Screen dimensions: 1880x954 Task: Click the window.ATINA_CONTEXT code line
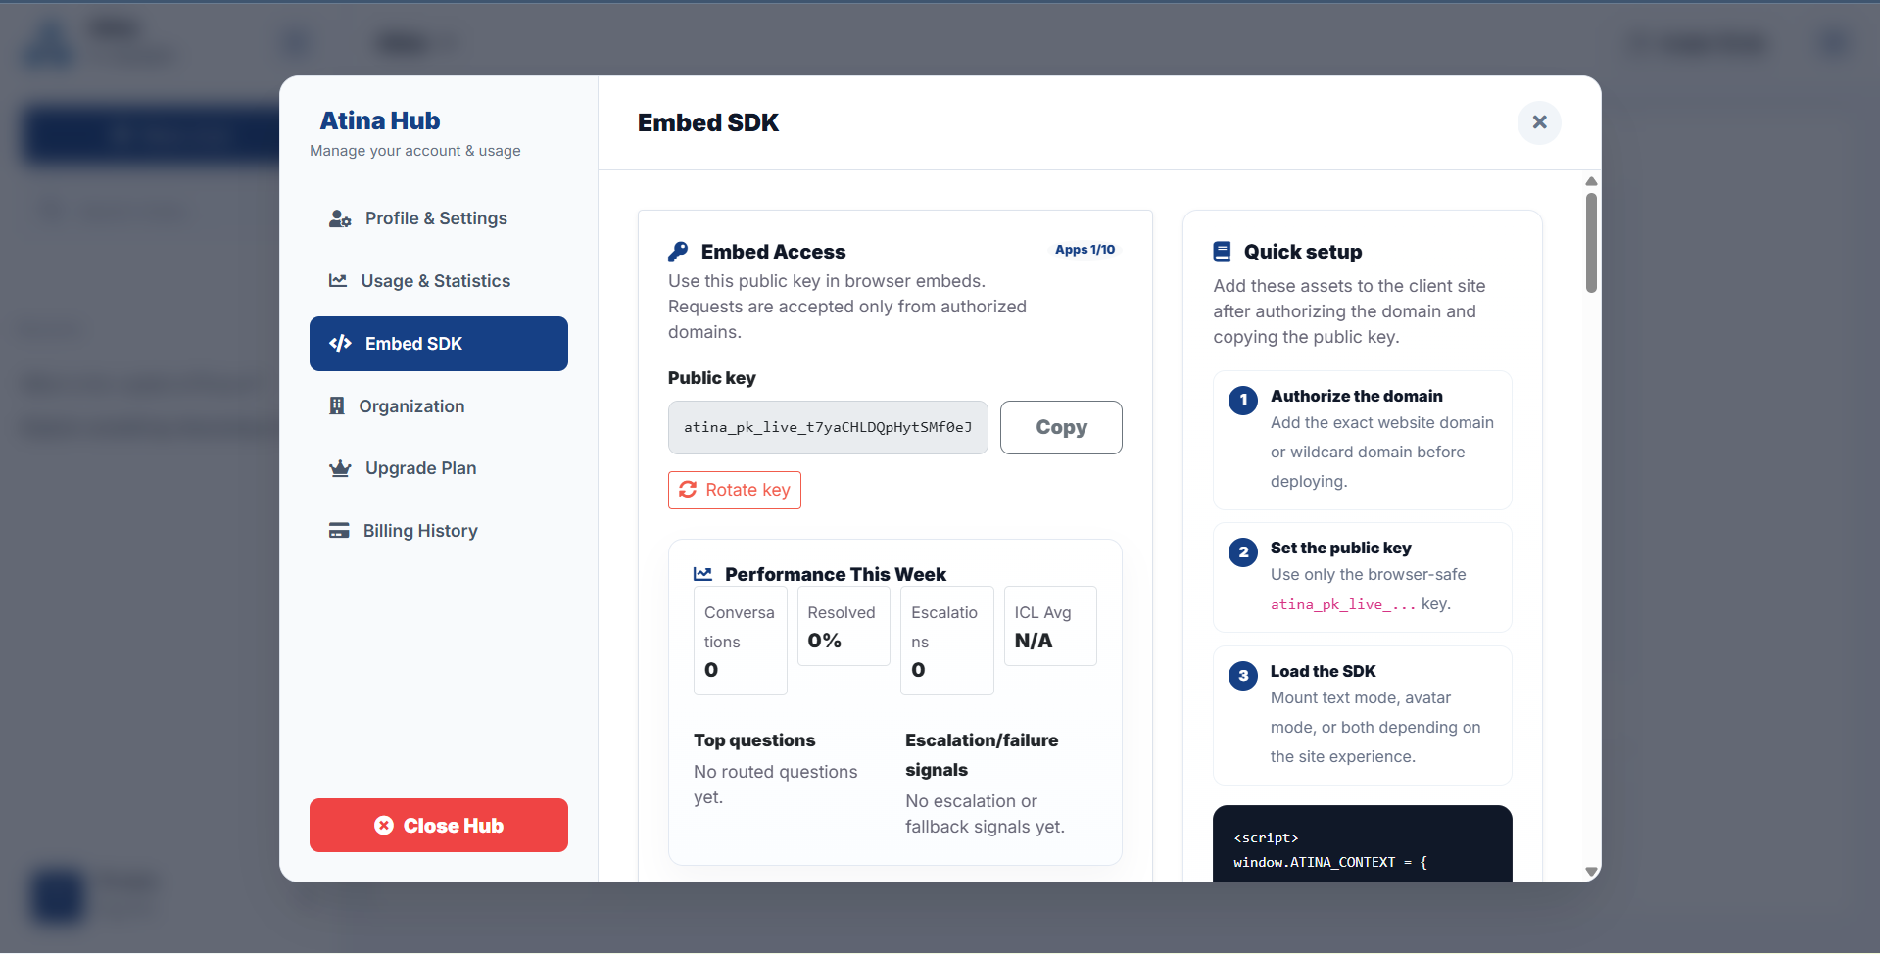(1330, 862)
